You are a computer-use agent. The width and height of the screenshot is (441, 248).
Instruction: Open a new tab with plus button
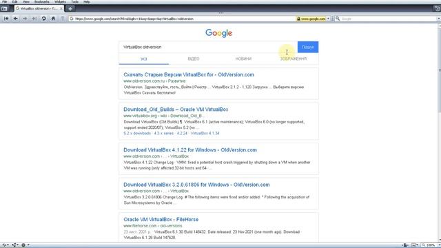[x=70, y=9]
